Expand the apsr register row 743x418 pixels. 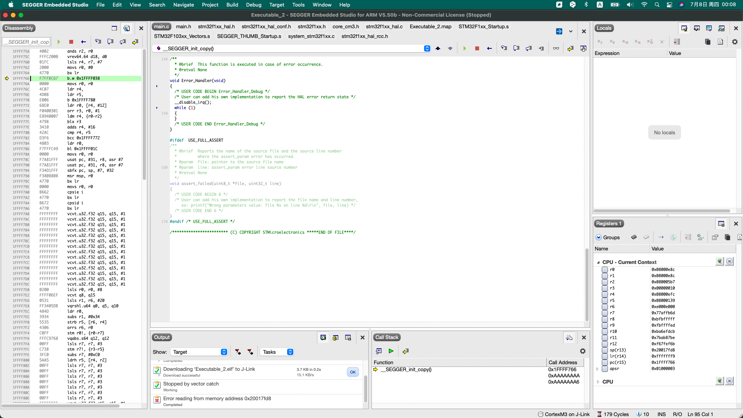point(598,369)
